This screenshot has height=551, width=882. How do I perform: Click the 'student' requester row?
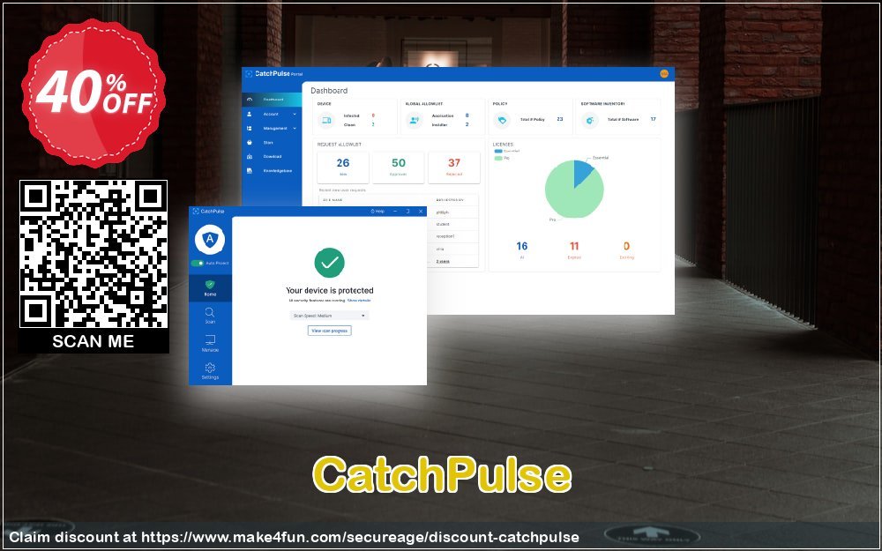tap(444, 224)
